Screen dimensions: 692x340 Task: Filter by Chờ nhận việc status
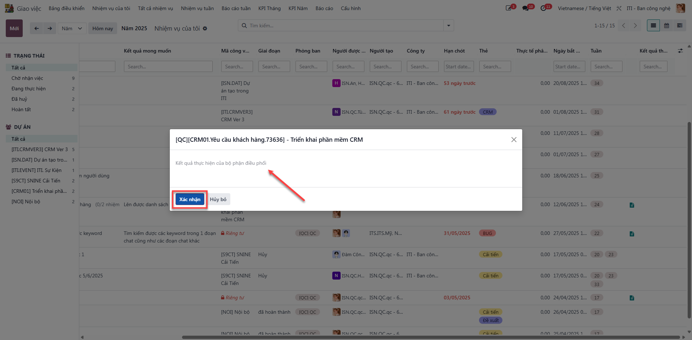point(41,78)
